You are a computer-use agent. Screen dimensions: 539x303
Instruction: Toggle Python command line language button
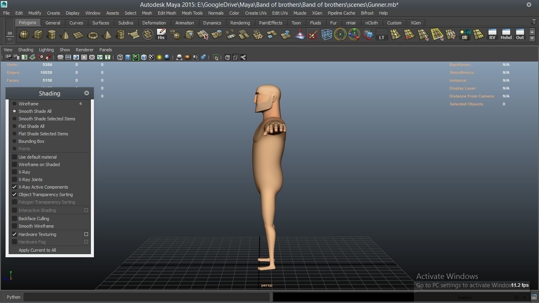coord(13,297)
